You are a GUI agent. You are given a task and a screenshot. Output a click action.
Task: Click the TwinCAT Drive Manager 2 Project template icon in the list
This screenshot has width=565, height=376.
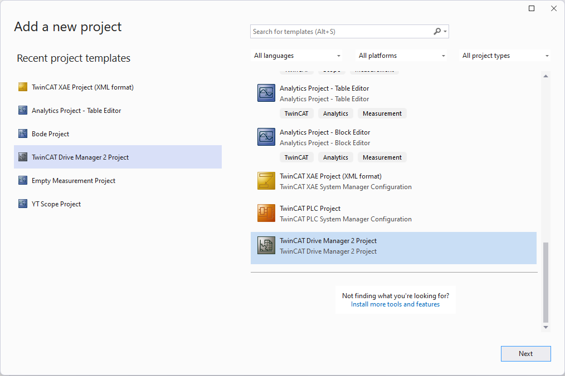point(266,245)
